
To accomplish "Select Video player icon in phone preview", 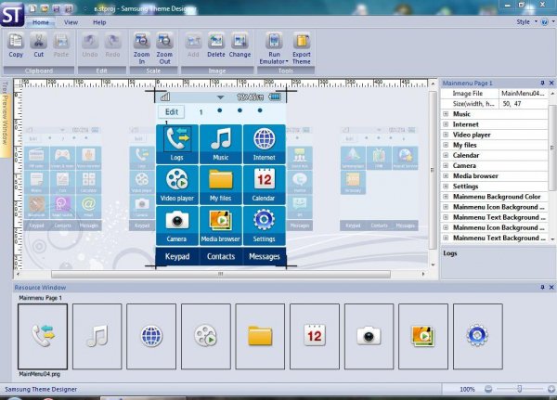I will pyautogui.click(x=177, y=179).
